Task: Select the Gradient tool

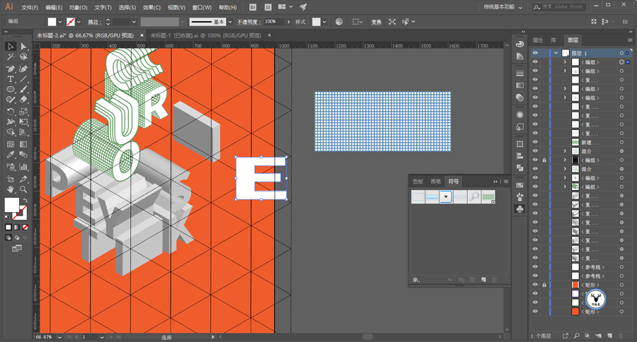Action: point(23,144)
